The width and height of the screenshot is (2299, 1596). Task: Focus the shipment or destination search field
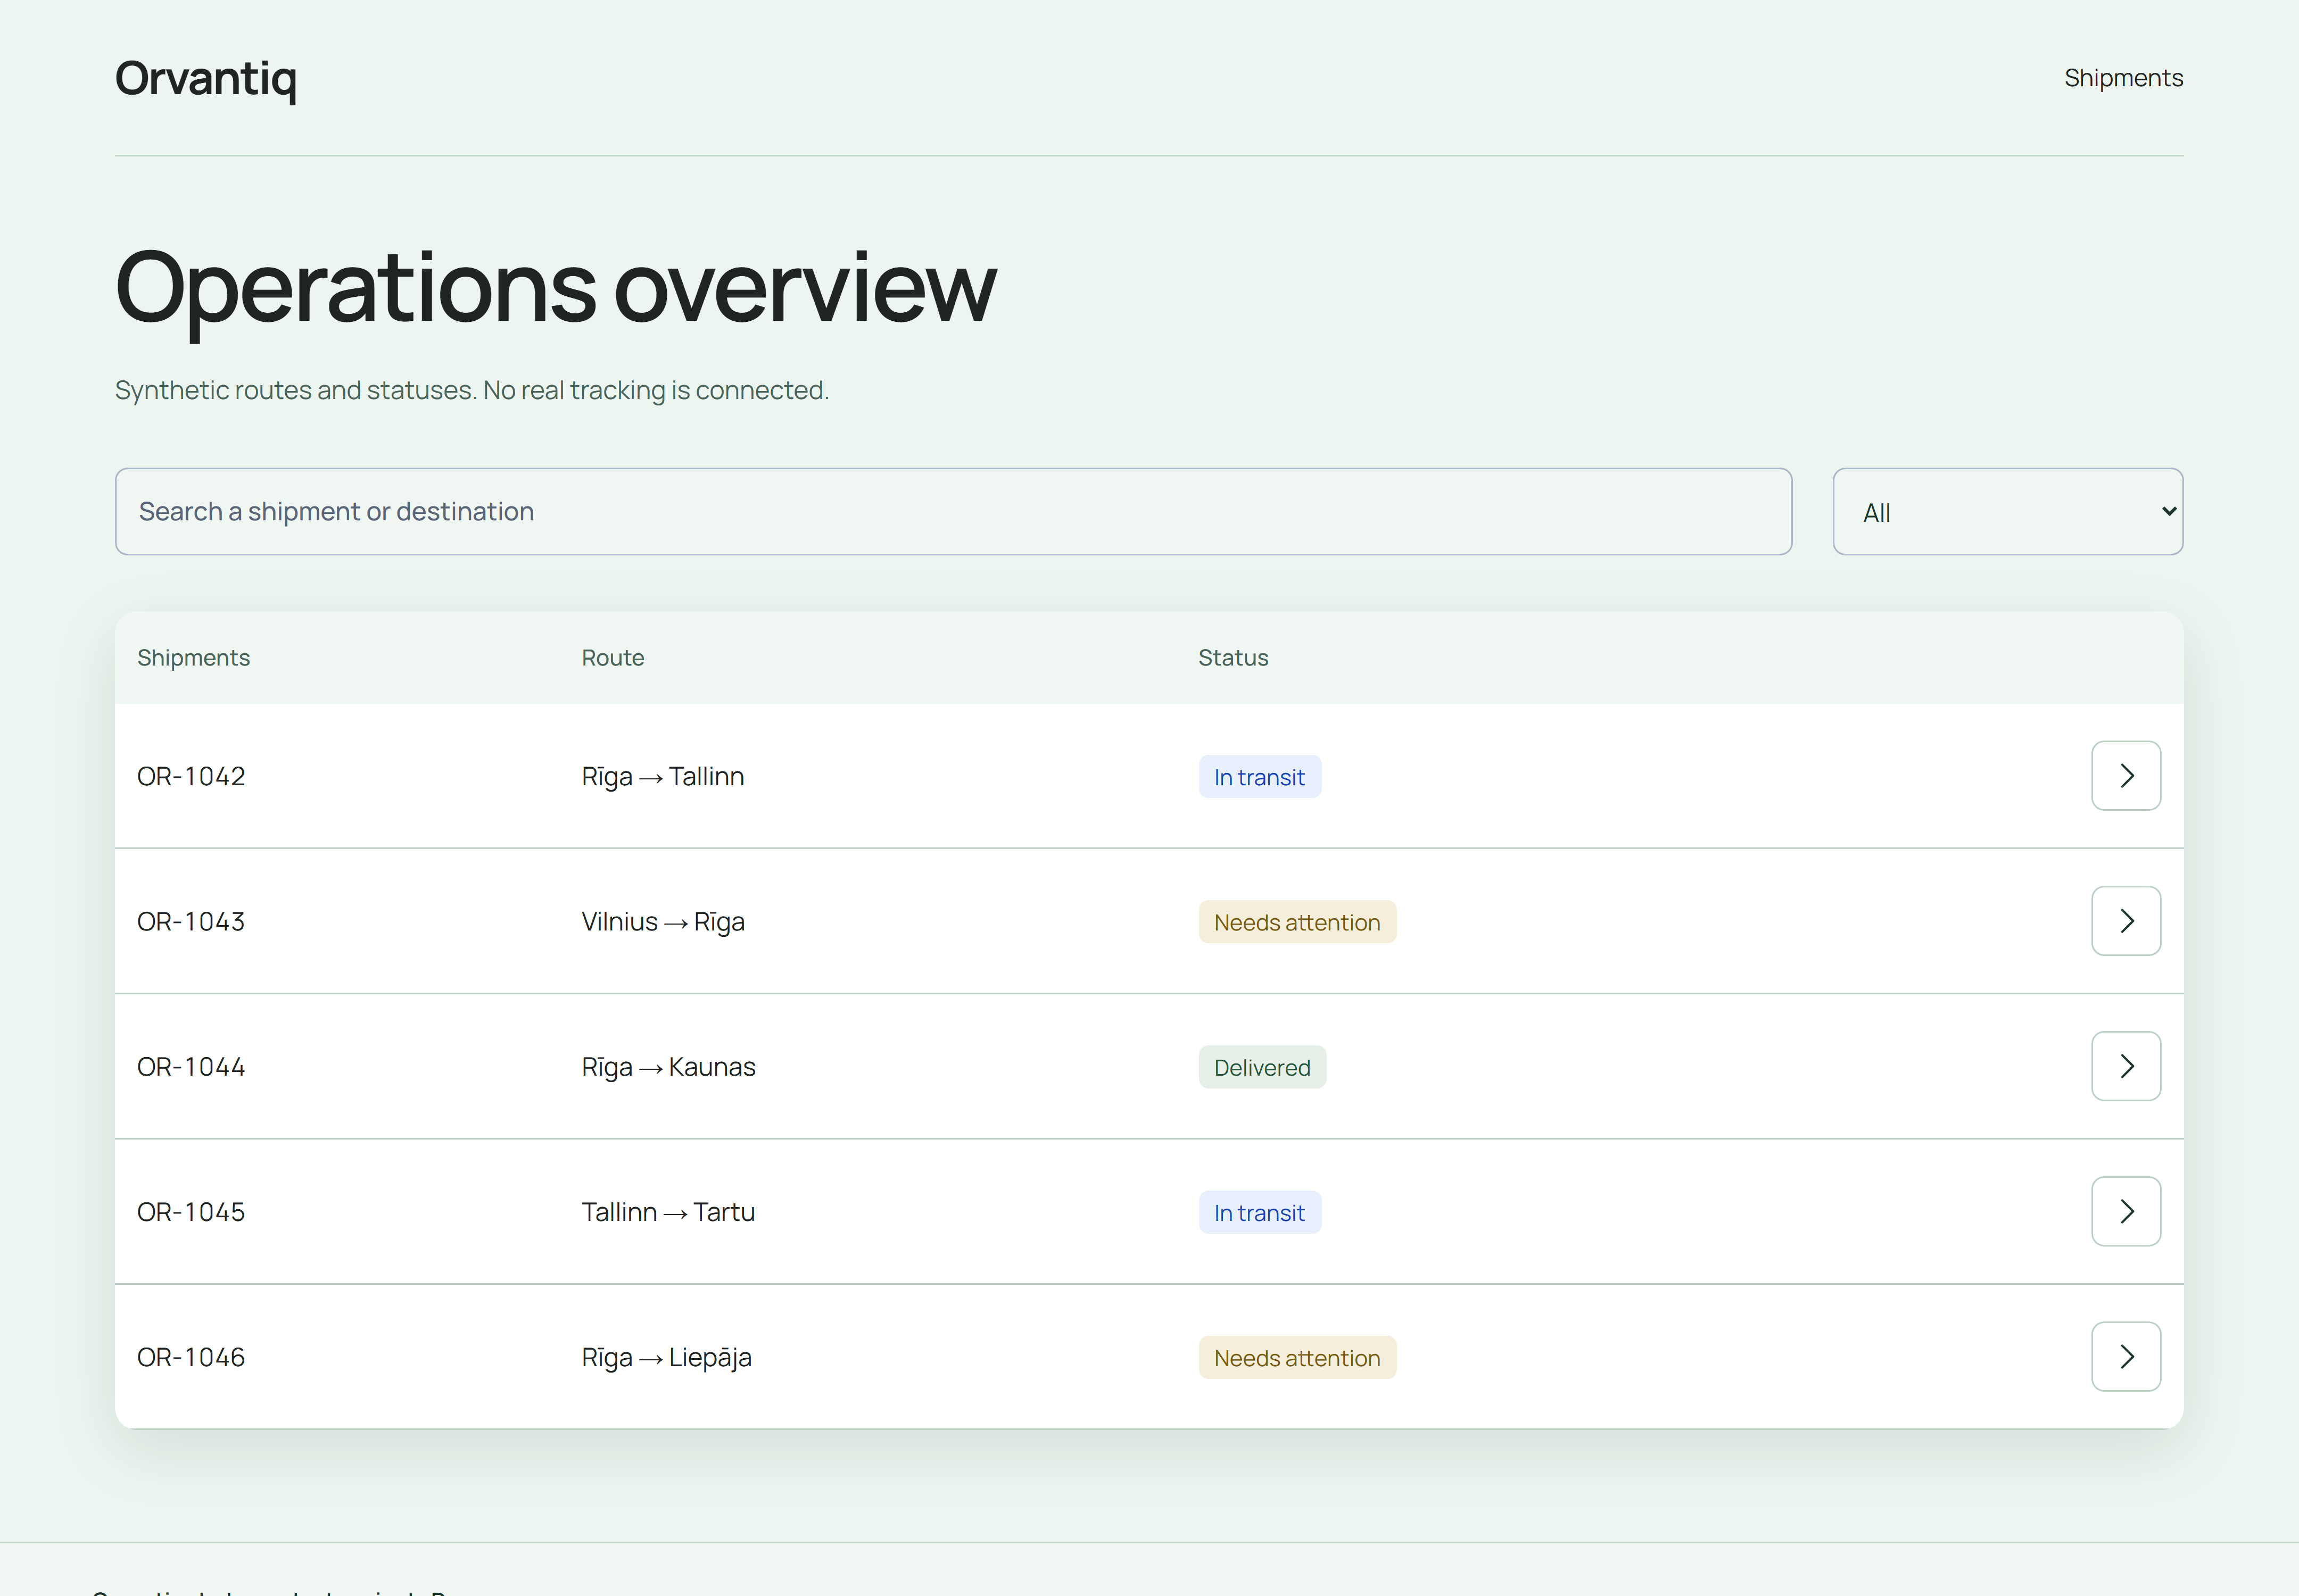[954, 512]
